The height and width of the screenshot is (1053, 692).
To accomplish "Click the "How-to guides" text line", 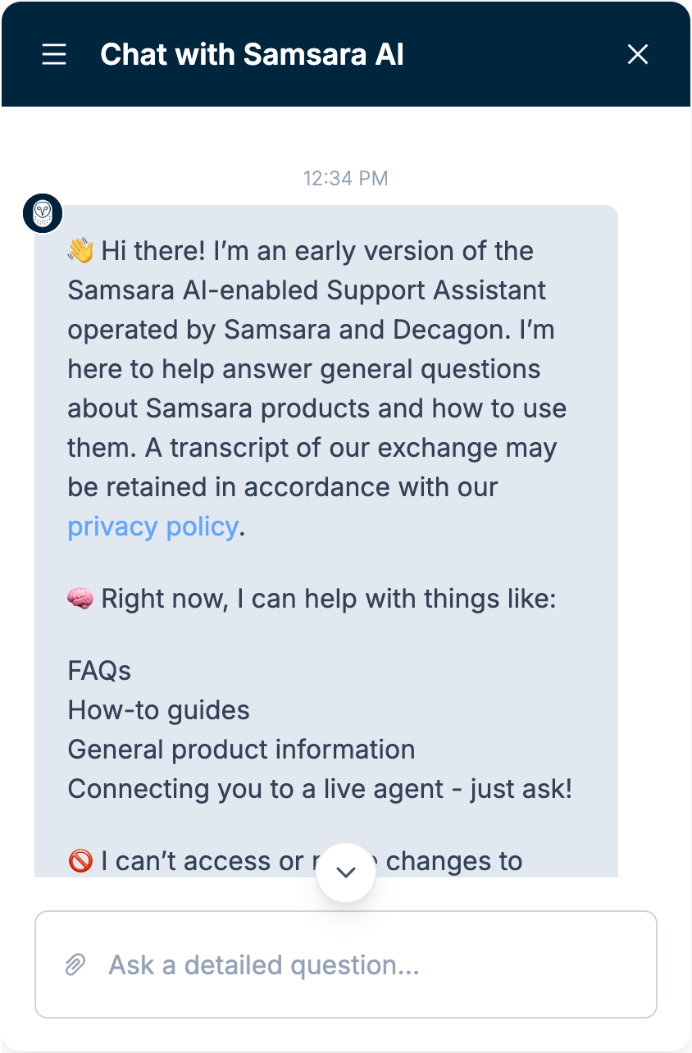I will click(158, 710).
